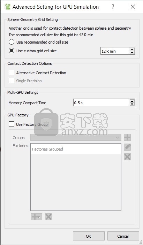Click the help question mark in title bar
Screen dimensions: 143x245
point(113,7)
